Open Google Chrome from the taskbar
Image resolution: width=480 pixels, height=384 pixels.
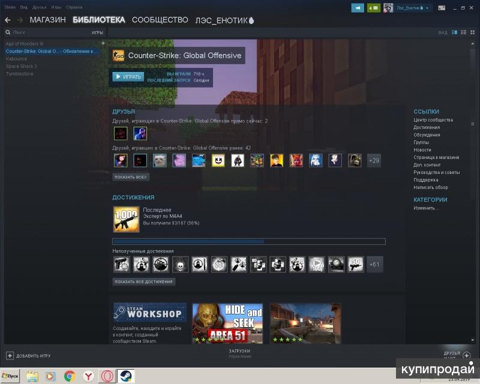pos(70,376)
